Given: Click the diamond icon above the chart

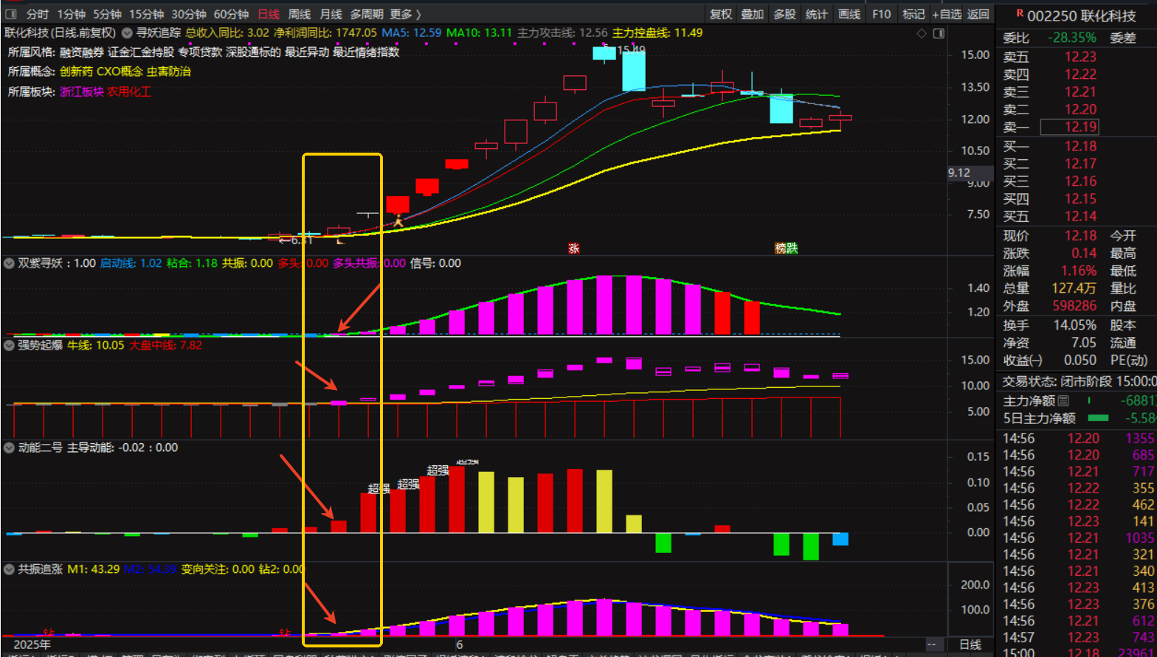Looking at the screenshot, I should (921, 34).
